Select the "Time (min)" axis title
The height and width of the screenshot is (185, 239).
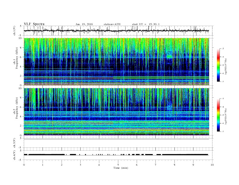[121, 168]
